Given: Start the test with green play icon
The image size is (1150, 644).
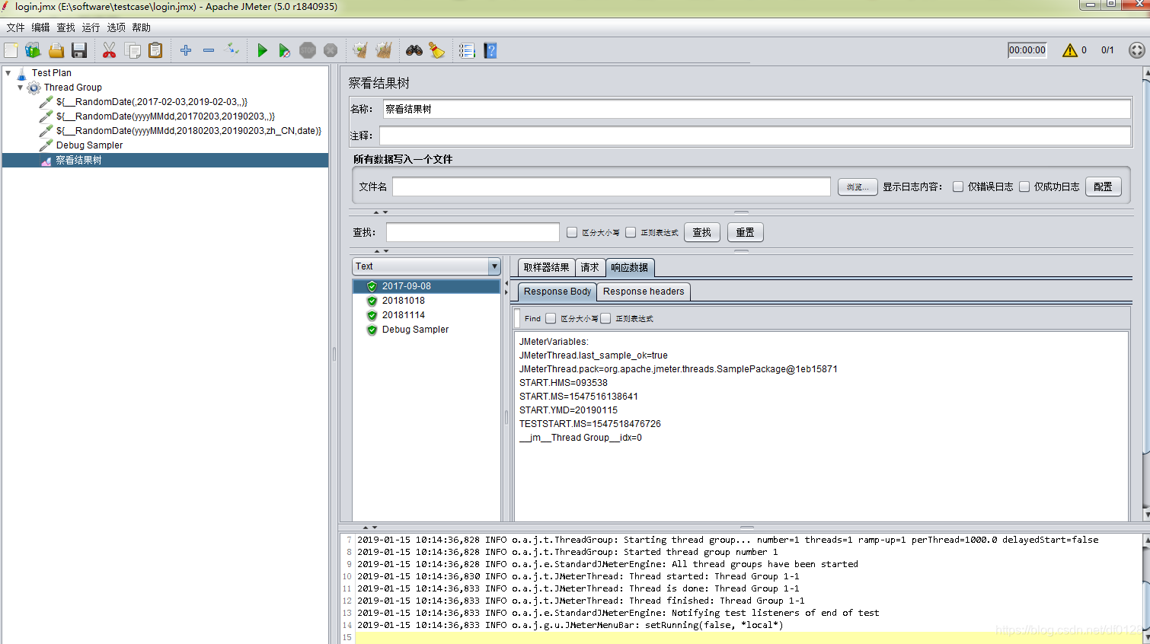Looking at the screenshot, I should point(262,50).
